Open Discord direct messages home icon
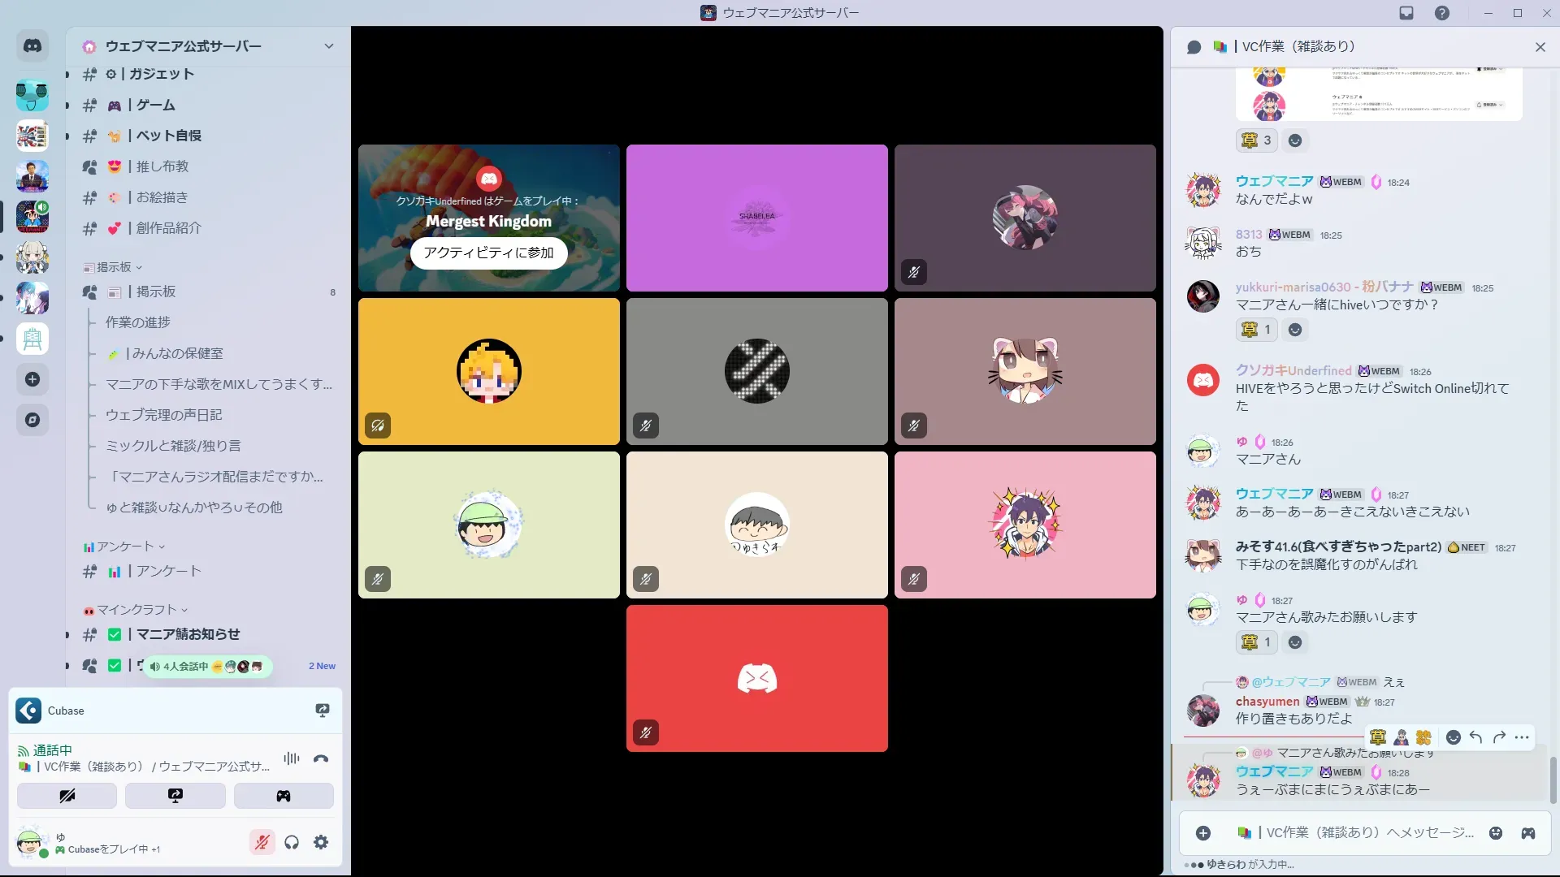 click(32, 46)
